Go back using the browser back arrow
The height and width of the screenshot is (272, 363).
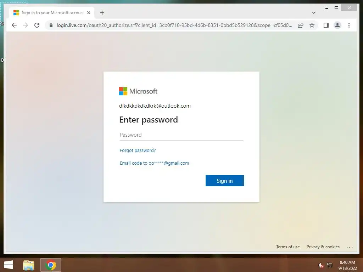click(14, 25)
